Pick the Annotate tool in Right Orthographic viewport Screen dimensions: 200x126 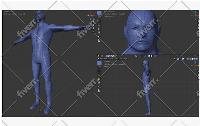click(99, 87)
